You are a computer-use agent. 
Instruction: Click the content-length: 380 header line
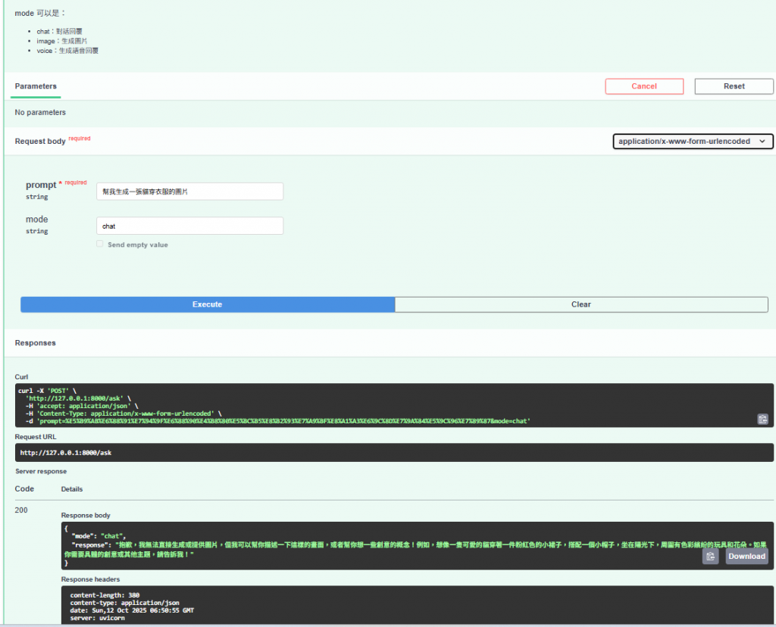click(x=105, y=595)
